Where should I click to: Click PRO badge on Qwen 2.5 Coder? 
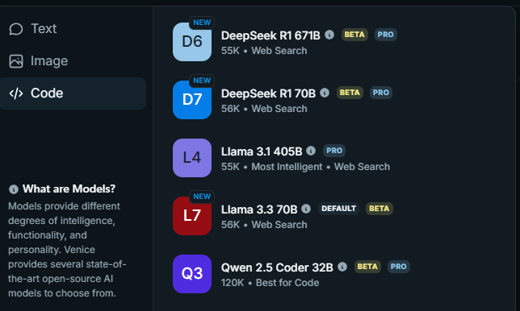(398, 267)
